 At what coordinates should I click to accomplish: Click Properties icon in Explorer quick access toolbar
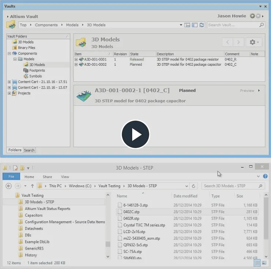coord(15,168)
